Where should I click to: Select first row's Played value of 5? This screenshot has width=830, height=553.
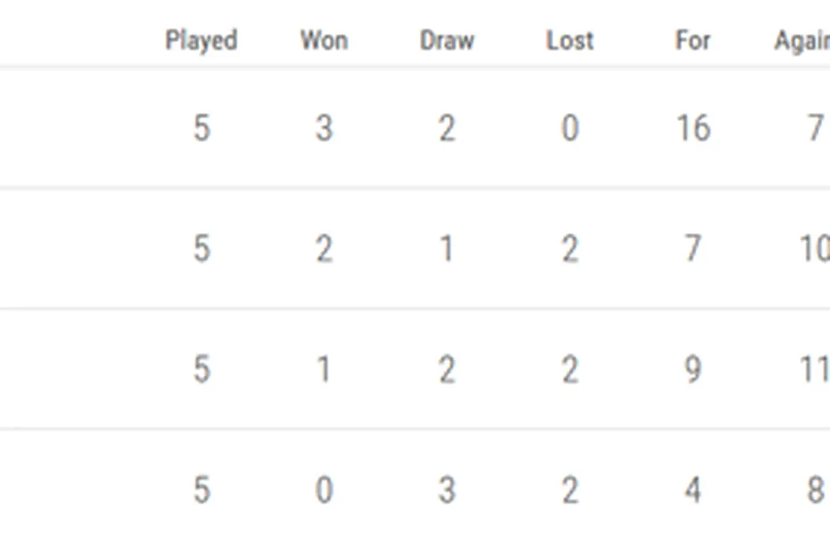point(202,128)
